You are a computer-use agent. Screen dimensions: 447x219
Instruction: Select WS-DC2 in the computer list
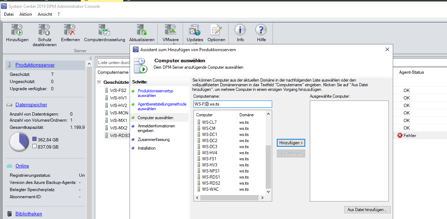[x=209, y=141]
